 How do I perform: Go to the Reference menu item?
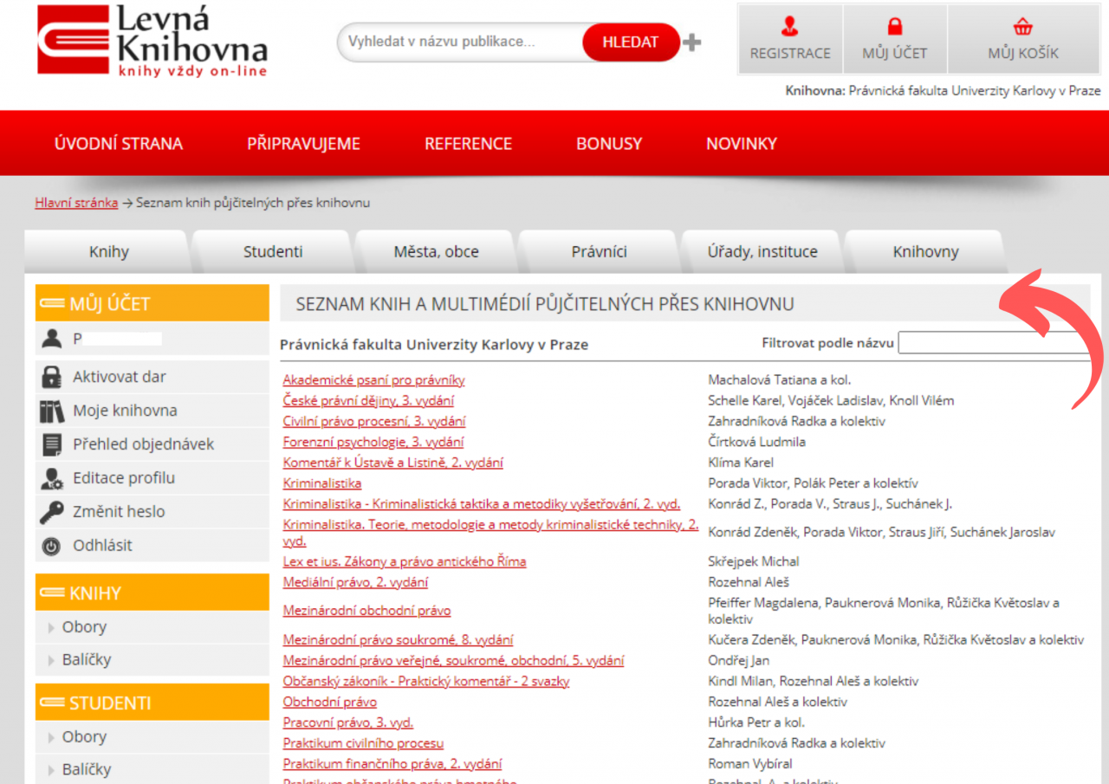(x=468, y=144)
